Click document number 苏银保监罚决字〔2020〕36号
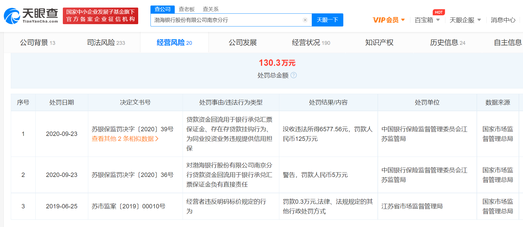 point(132,175)
